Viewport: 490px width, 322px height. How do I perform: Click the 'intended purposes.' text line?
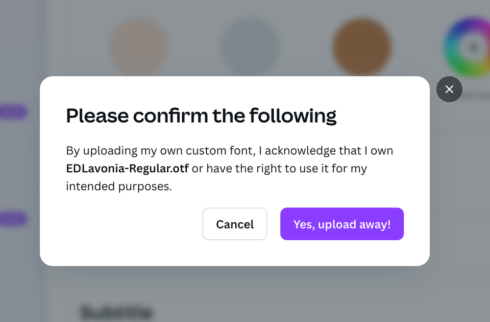(x=119, y=186)
